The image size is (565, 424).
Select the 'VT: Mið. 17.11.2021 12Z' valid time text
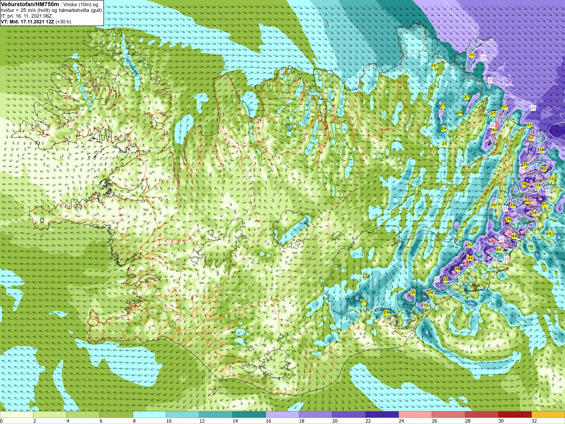27,22
